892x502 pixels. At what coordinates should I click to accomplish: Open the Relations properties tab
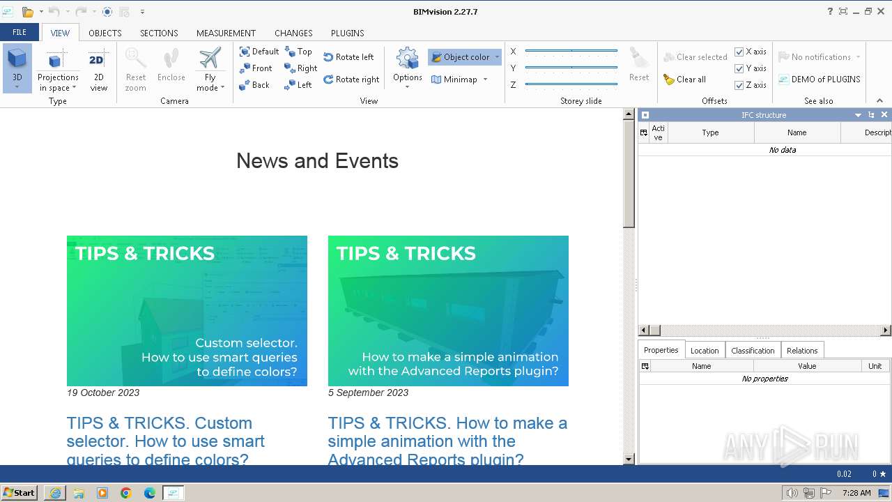click(802, 351)
